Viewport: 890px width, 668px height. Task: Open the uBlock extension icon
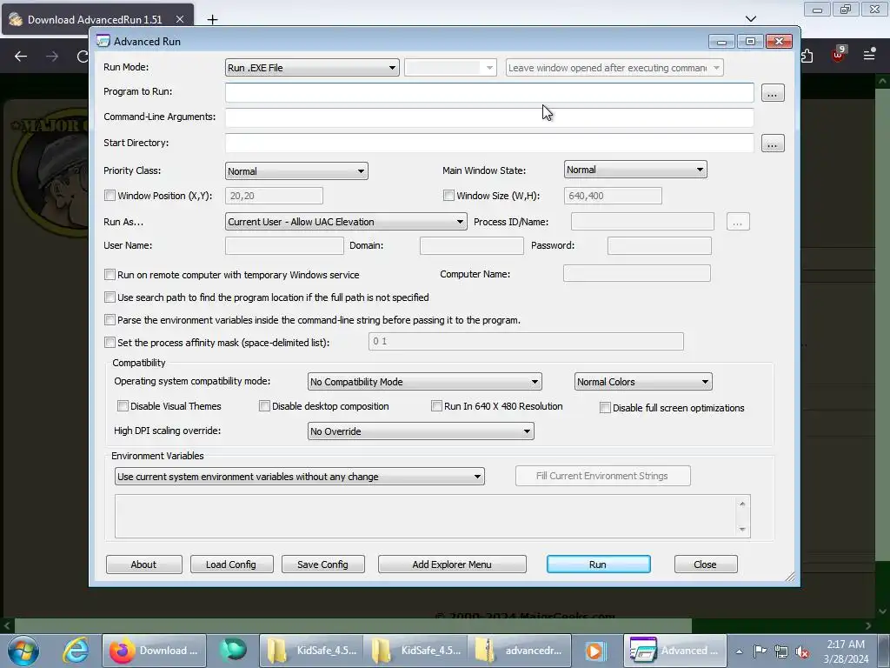point(838,55)
